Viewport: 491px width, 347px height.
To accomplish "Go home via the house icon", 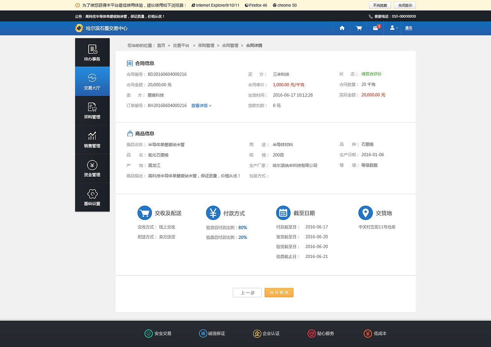I will click(x=341, y=28).
